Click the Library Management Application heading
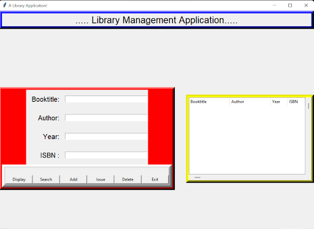Screen dimensions: 314x229 tap(156, 20)
